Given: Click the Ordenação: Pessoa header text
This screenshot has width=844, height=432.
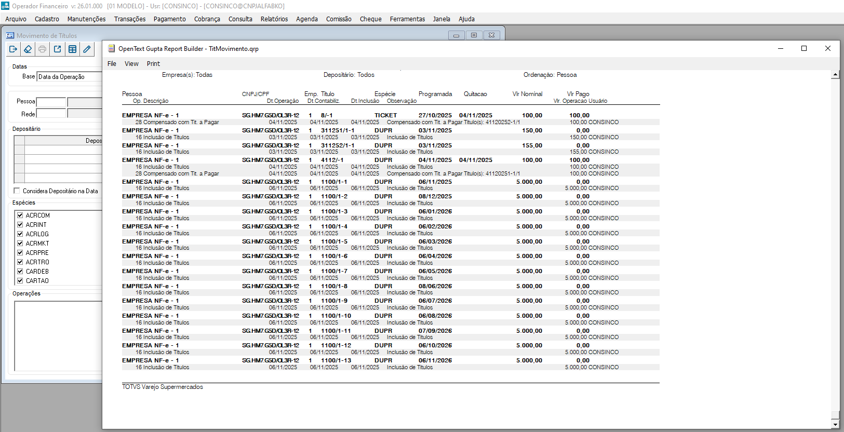Looking at the screenshot, I should point(550,75).
